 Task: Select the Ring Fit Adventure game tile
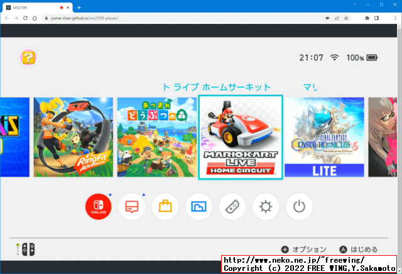tap(73, 137)
